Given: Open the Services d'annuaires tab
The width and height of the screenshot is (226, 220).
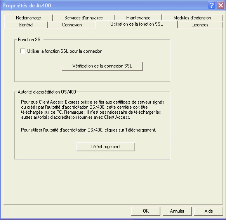Looking at the screenshot, I should (83, 18).
